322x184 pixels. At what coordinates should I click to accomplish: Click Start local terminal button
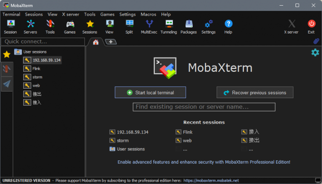[150, 92]
